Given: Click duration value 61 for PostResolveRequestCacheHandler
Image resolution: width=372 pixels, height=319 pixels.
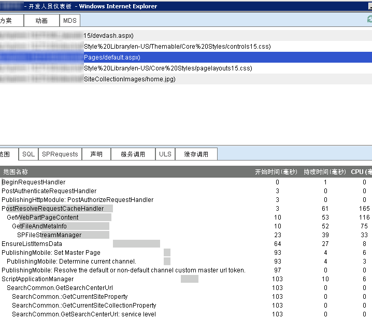Looking at the screenshot, I should click(x=325, y=209).
